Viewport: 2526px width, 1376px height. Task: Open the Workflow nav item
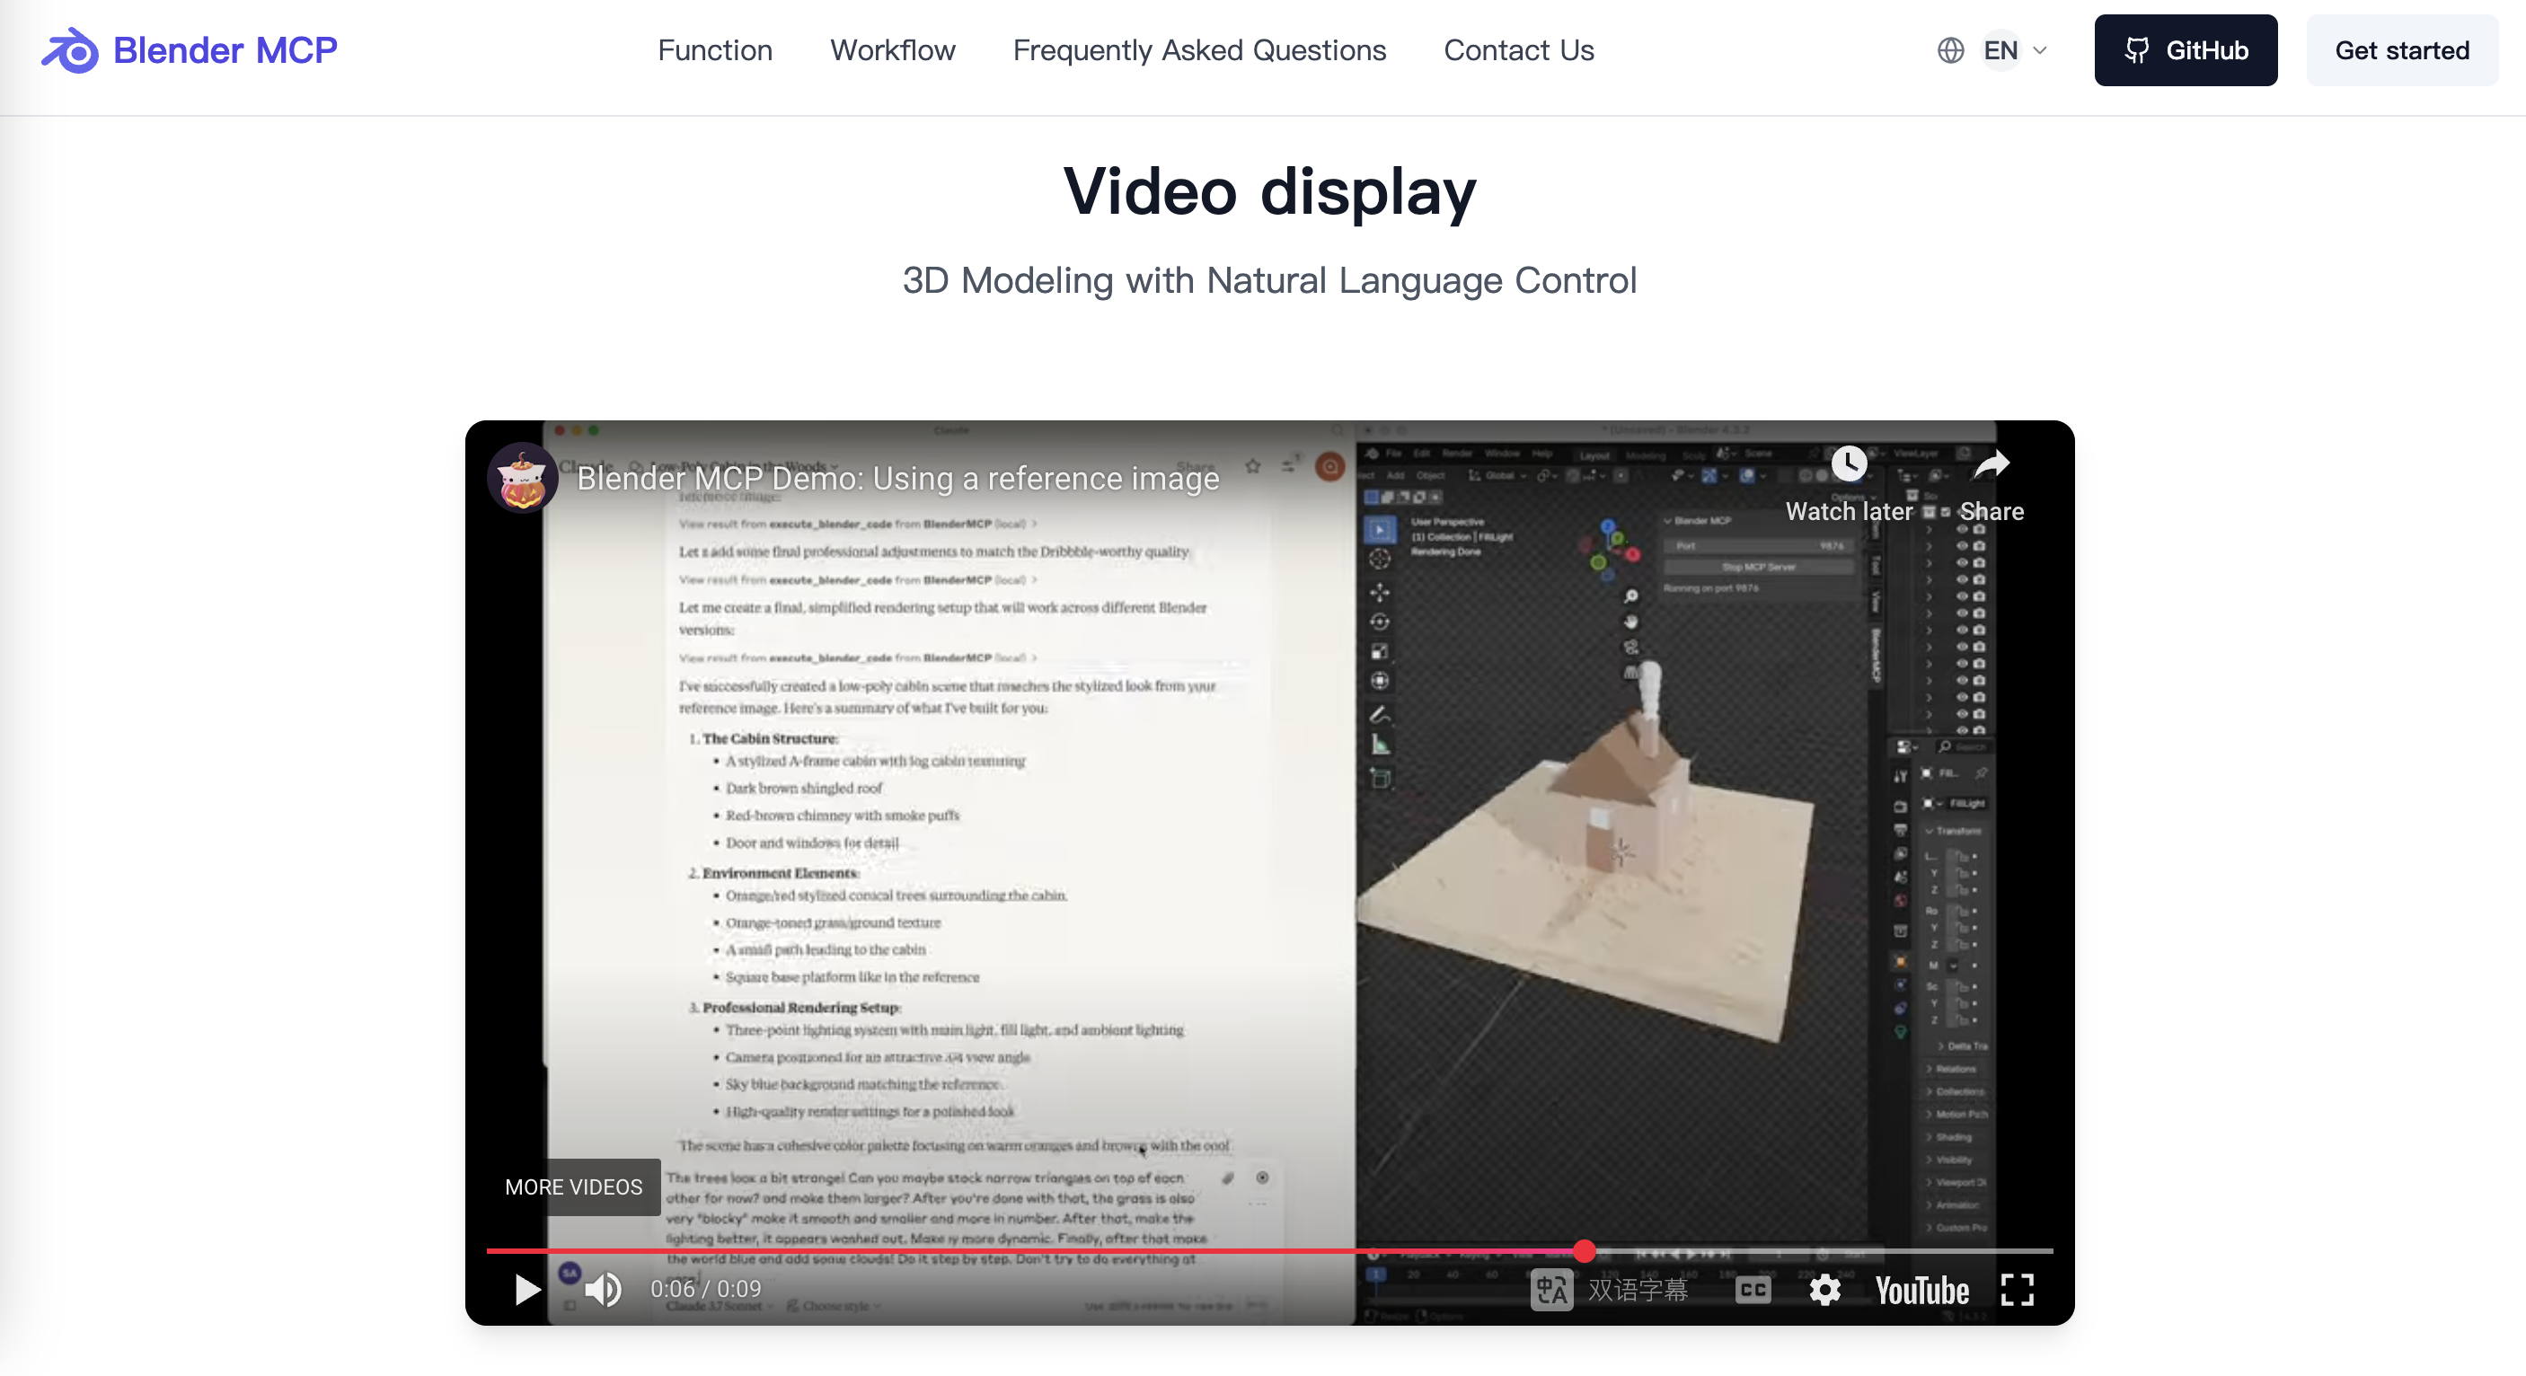pos(892,50)
